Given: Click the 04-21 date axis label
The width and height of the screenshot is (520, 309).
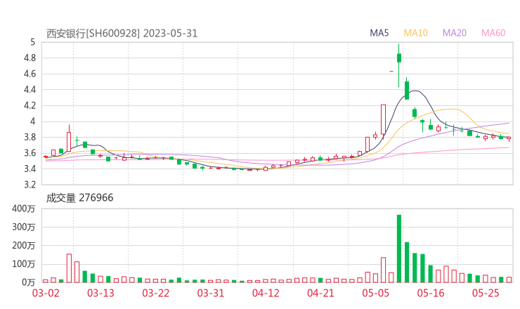Looking at the screenshot, I should 320,293.
